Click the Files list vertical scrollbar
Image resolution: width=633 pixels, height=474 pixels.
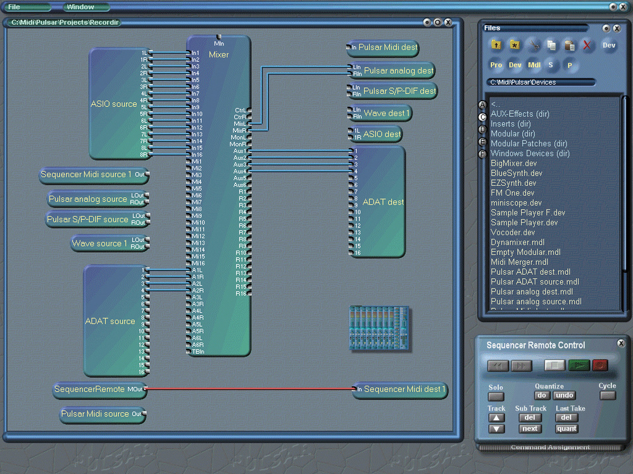(624, 202)
